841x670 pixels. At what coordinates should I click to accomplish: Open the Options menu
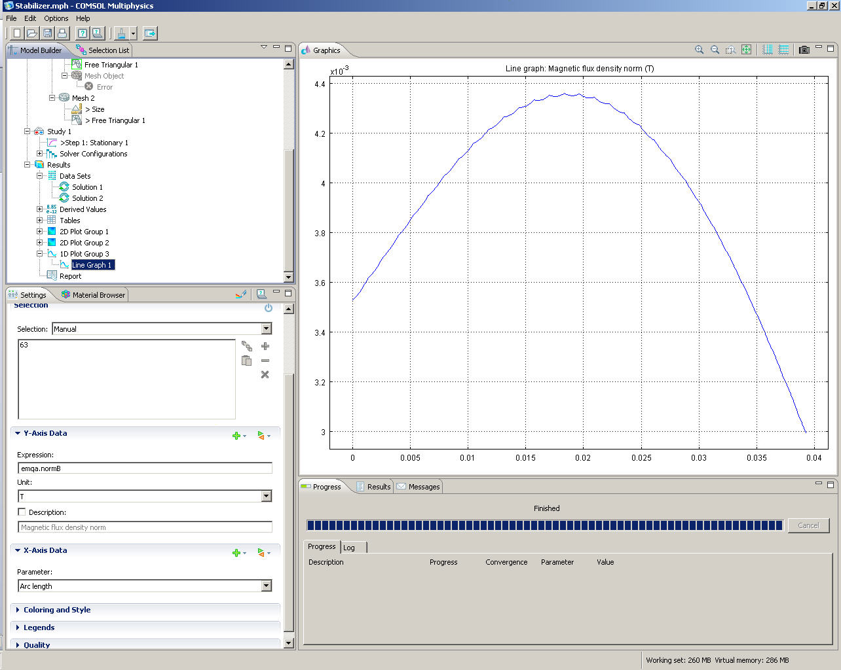[56, 18]
